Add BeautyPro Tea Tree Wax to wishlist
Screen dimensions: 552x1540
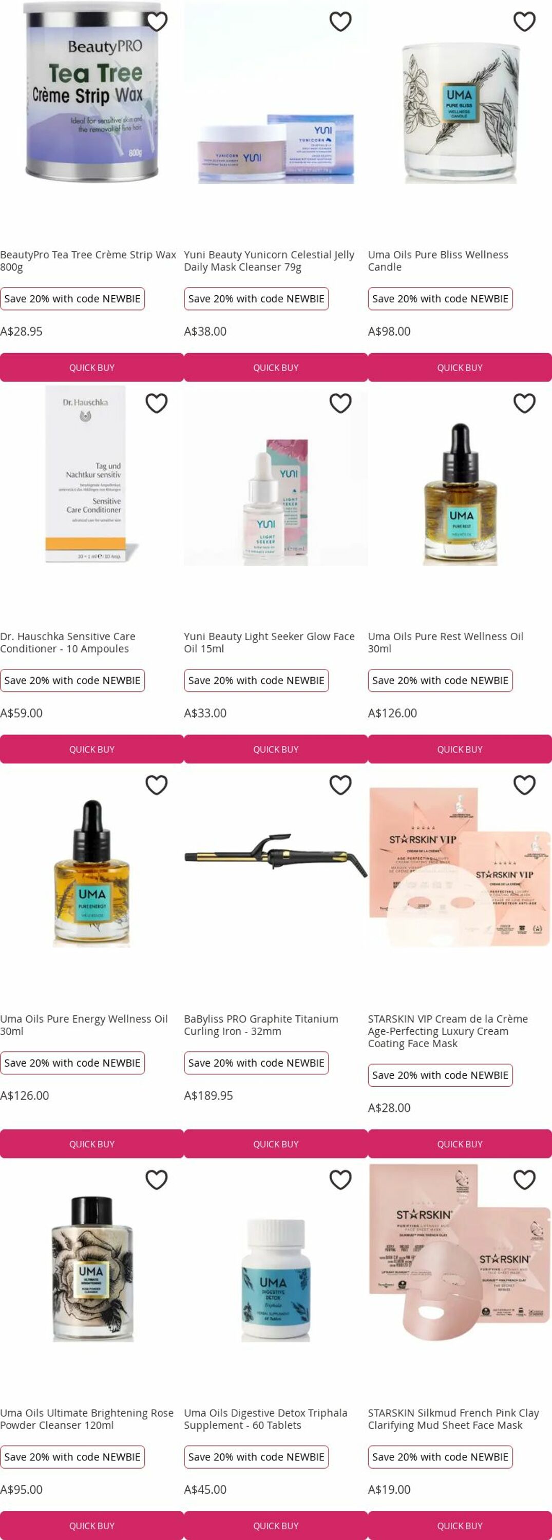click(x=157, y=22)
